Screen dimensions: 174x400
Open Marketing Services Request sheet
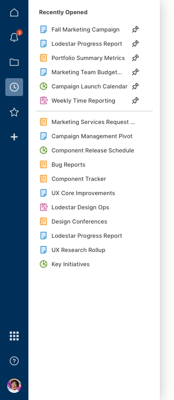[x=87, y=122]
